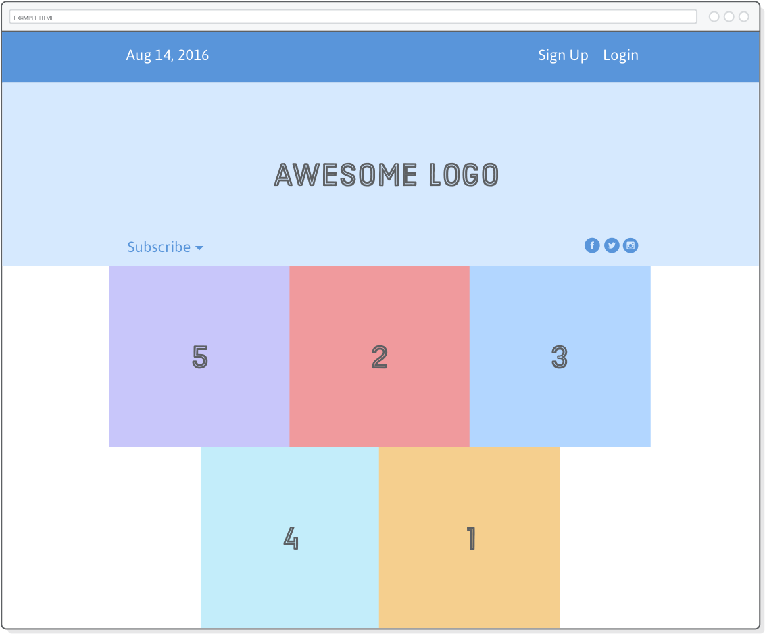Select the blue box numbered 3
Viewport: 765px width, 634px height.
(x=560, y=356)
